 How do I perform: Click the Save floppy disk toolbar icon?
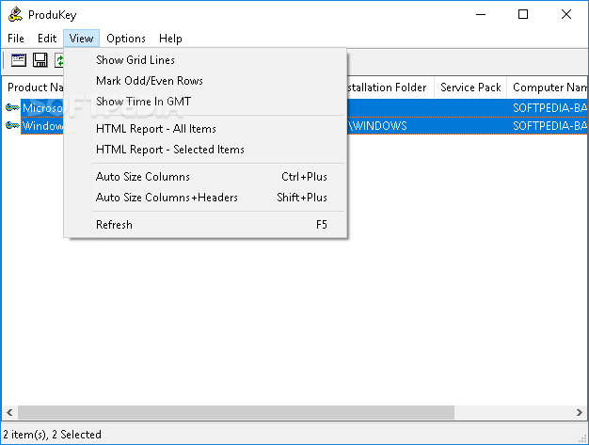pyautogui.click(x=40, y=60)
